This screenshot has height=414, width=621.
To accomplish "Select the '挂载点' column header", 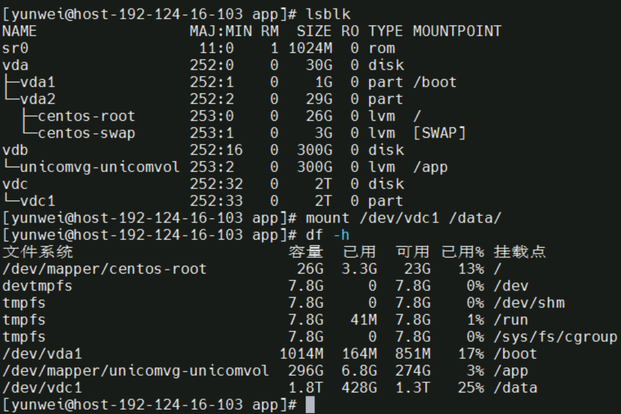I will [x=520, y=252].
